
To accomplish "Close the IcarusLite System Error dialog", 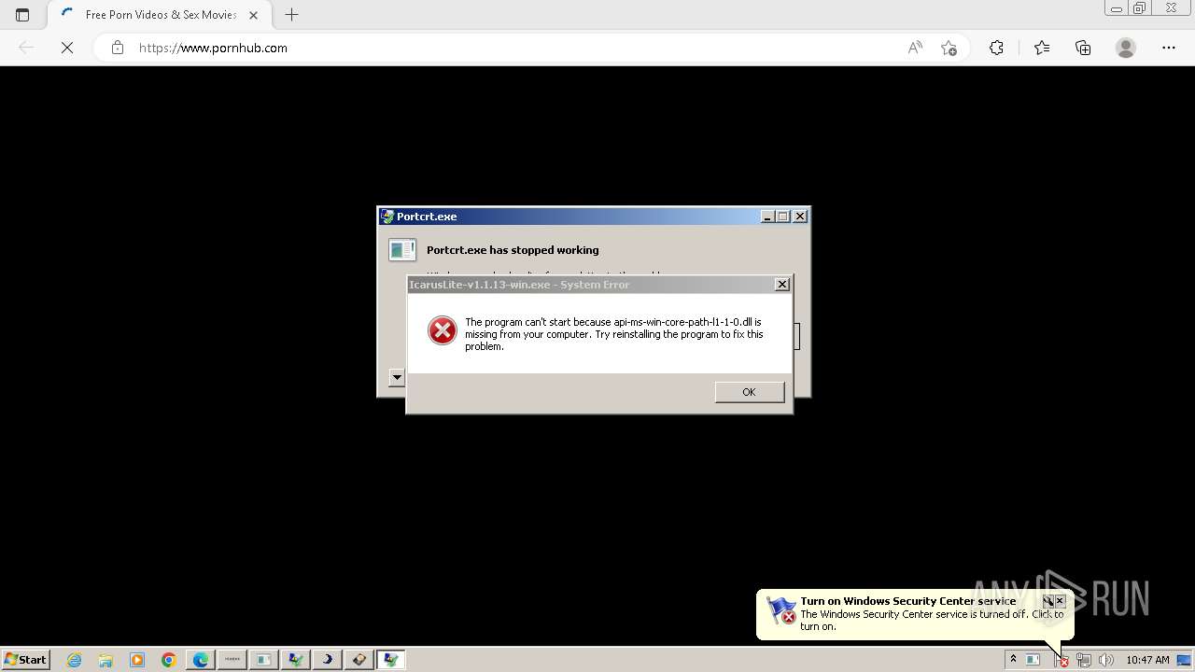I will 782,285.
